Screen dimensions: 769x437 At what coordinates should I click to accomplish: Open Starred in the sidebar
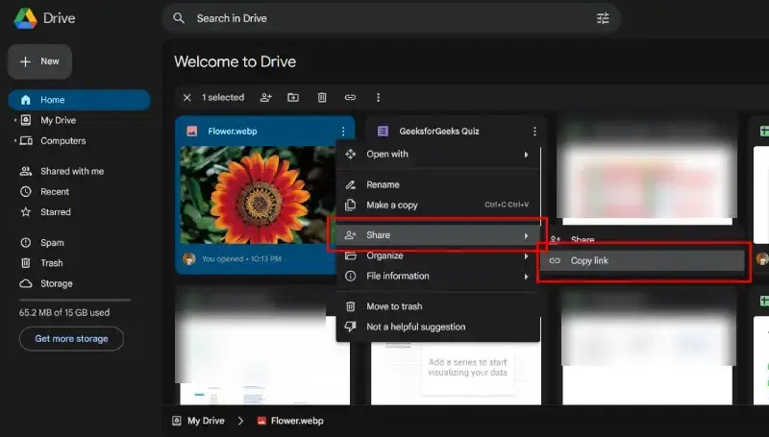(55, 212)
